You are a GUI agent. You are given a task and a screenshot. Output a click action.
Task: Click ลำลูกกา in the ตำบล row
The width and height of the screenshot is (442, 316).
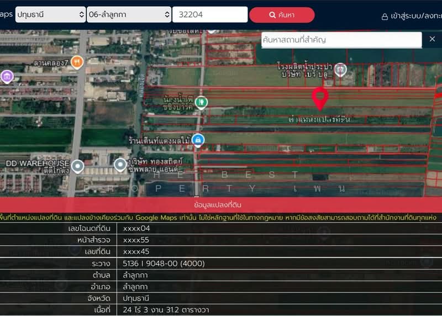135,275
